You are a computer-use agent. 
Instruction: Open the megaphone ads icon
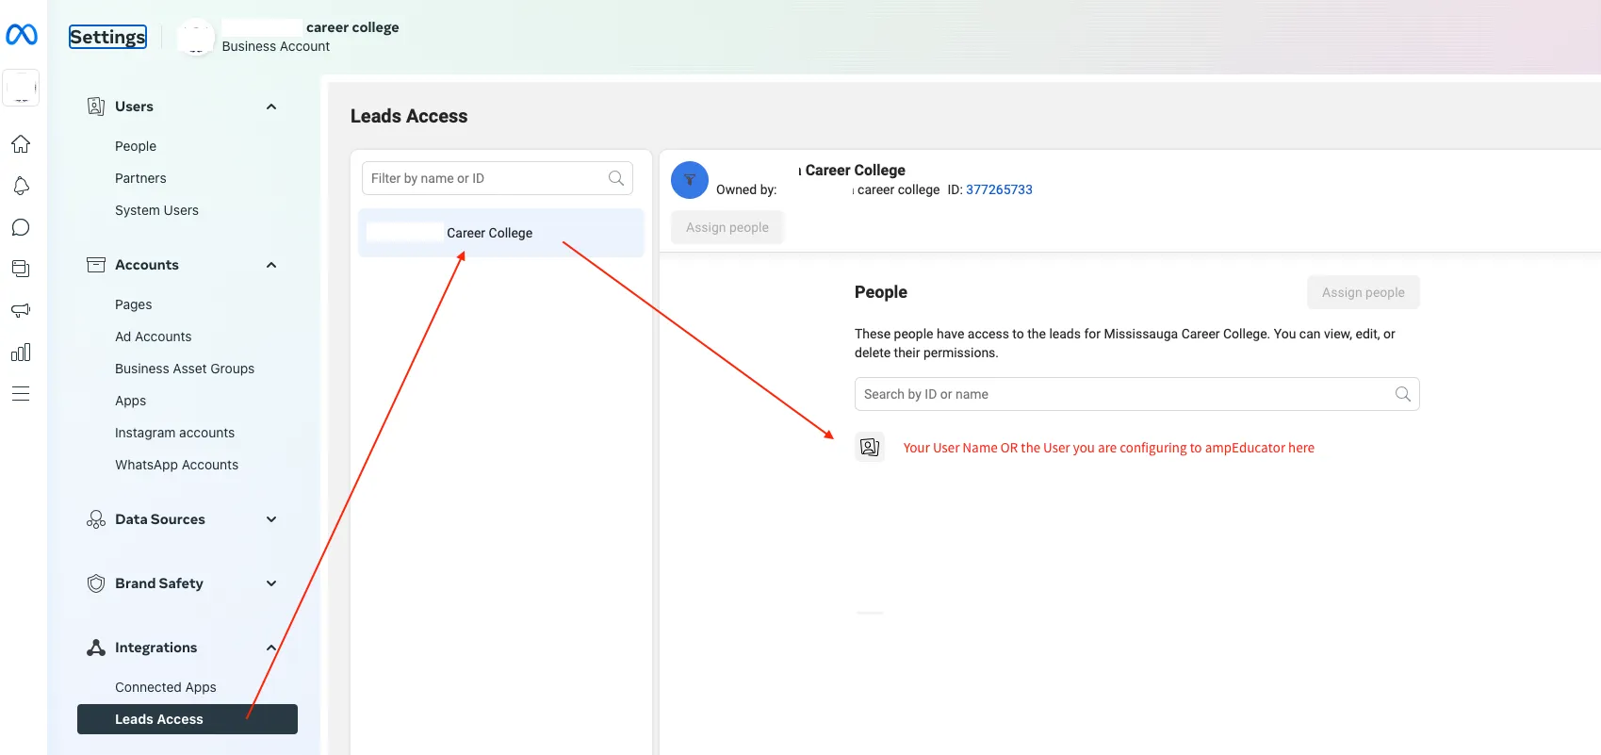21,310
